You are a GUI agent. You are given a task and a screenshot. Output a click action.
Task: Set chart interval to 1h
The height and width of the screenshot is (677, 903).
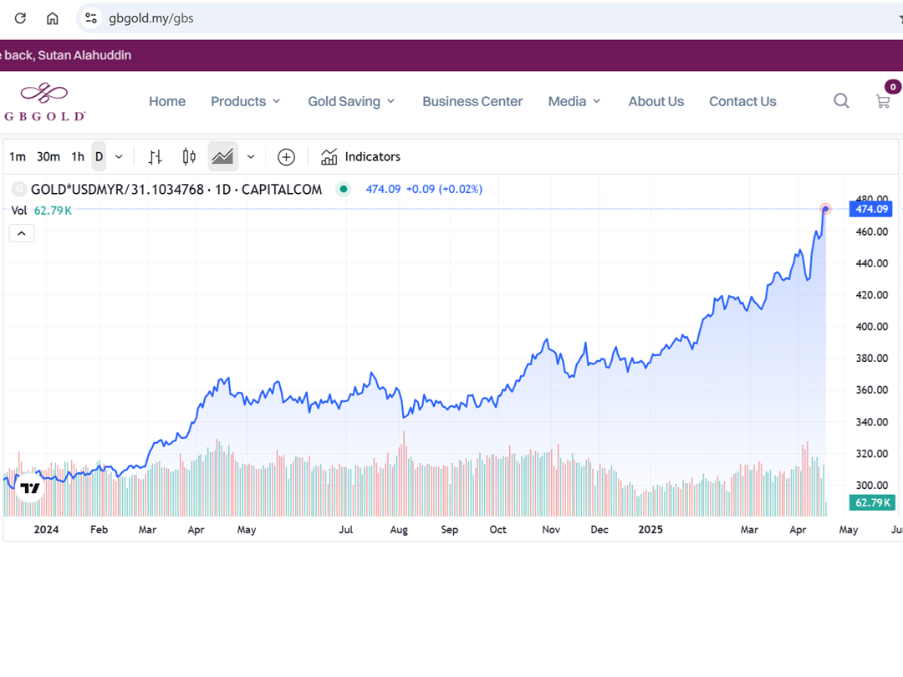pos(78,157)
